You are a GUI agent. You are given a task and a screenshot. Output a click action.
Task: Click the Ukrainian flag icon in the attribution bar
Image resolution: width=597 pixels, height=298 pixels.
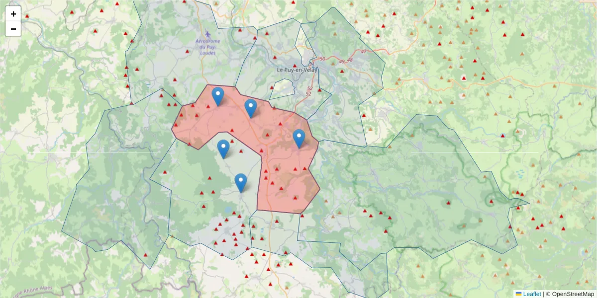tap(519, 294)
